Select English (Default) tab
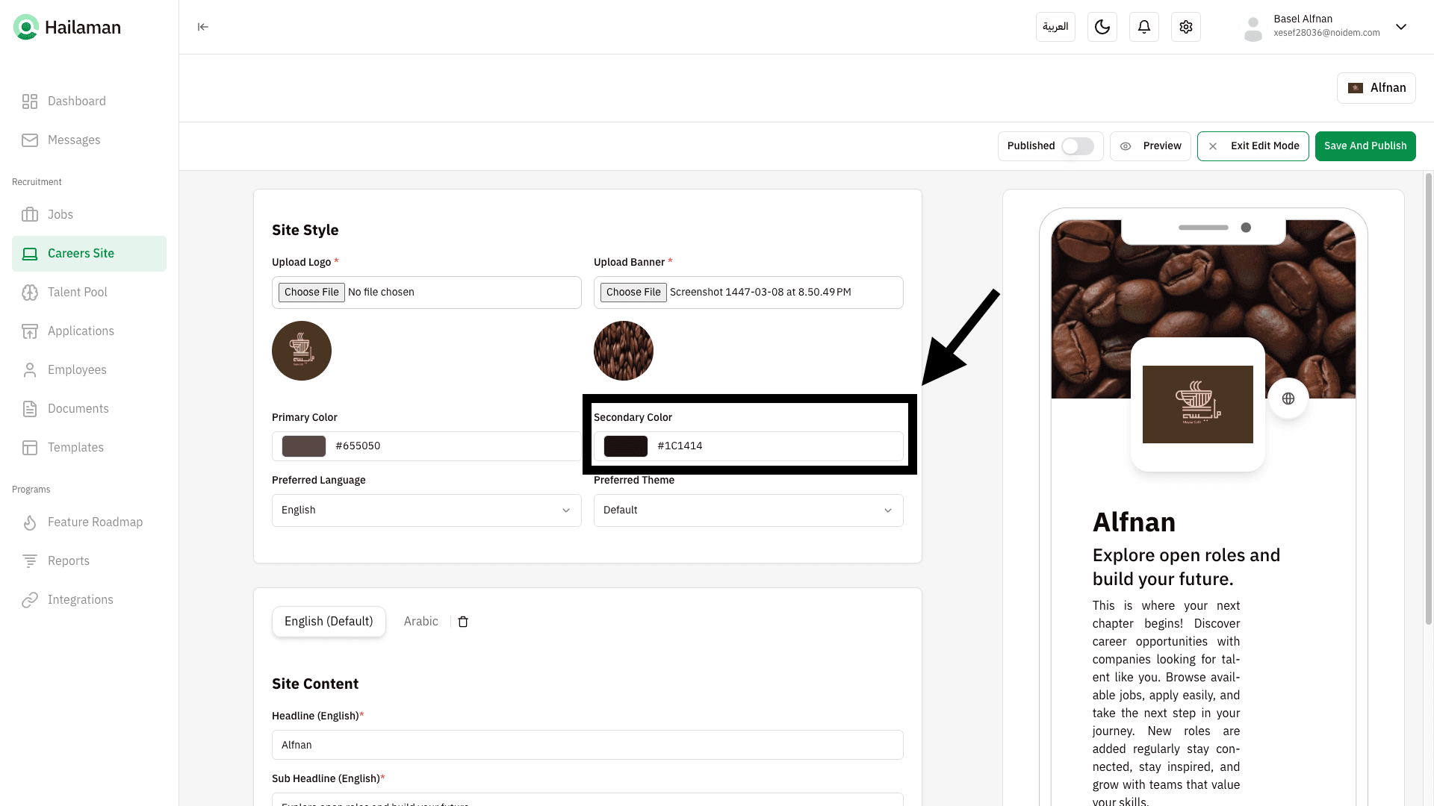This screenshot has height=806, width=1434. [329, 622]
